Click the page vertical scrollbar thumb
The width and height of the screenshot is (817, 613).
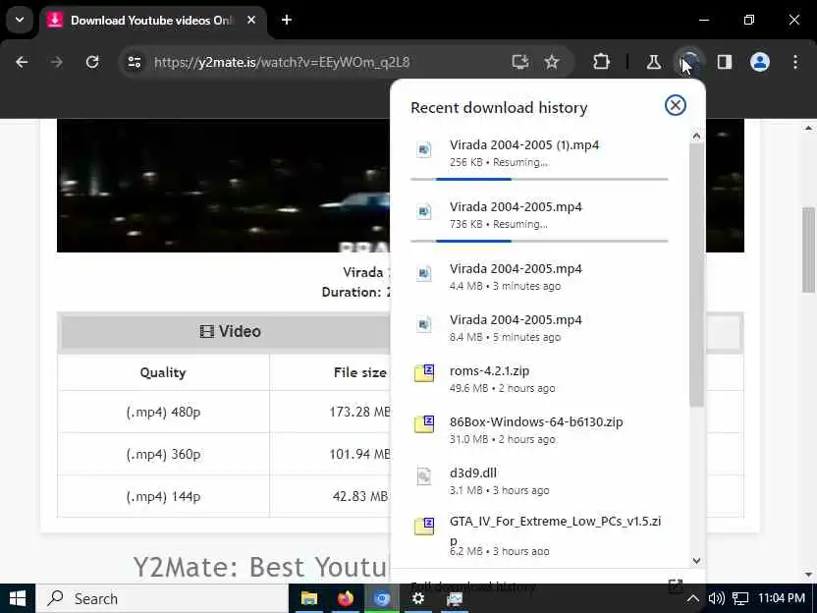pos(808,251)
